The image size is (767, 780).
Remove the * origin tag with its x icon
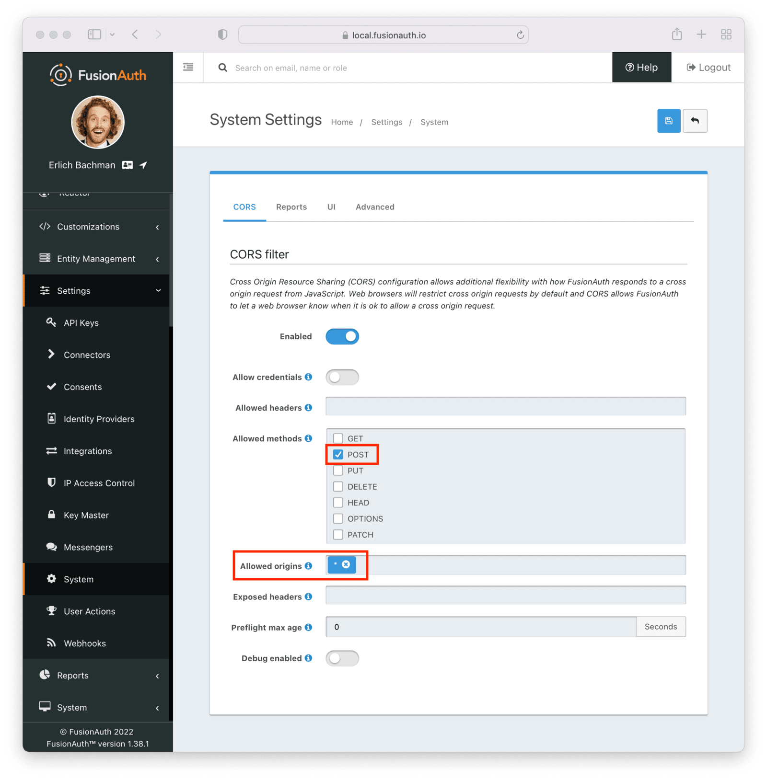click(346, 565)
